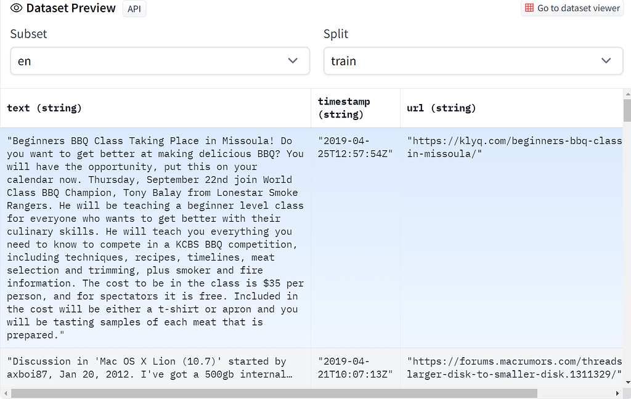
Task: Open the Split dropdown showing 'train'
Action: coord(473,61)
